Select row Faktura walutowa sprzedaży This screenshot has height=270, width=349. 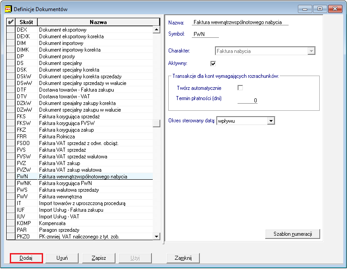84,190
